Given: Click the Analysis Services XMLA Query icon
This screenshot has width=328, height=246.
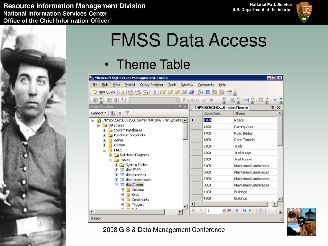Looking at the screenshot, I should coord(145,92).
